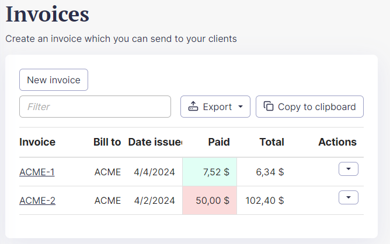
Task: Focus the Filter input field
Action: tap(95, 107)
